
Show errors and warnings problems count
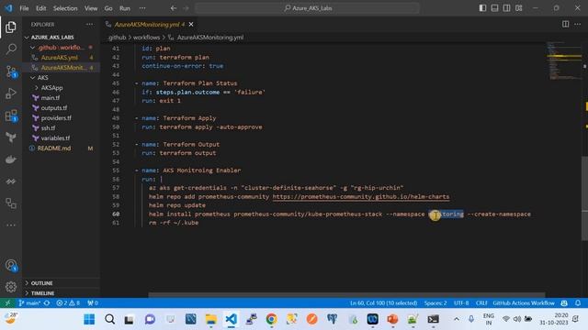coord(68,302)
